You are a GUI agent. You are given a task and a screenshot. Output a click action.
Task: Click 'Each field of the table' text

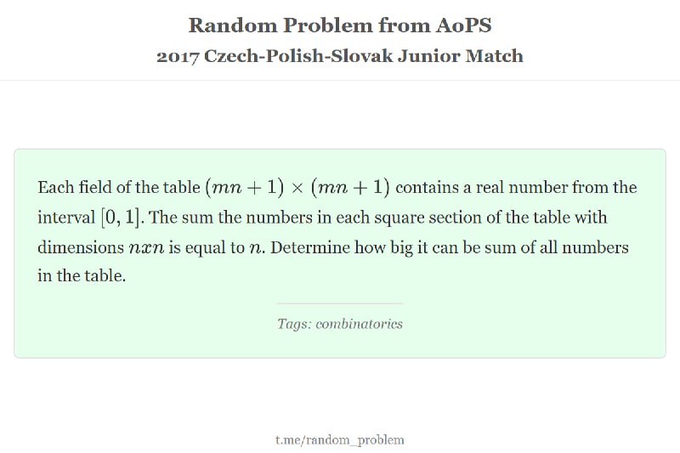pos(119,187)
